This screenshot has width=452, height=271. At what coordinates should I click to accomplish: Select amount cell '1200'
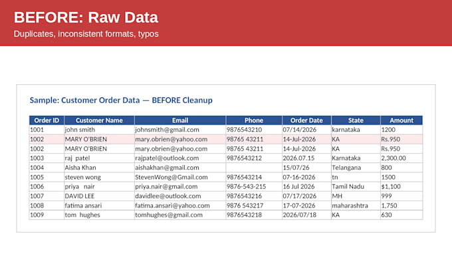point(401,130)
